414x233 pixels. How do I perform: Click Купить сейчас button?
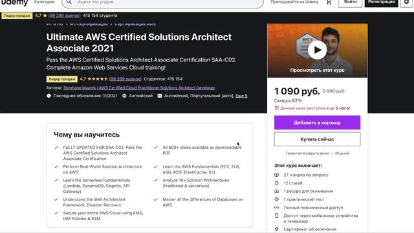click(x=317, y=139)
